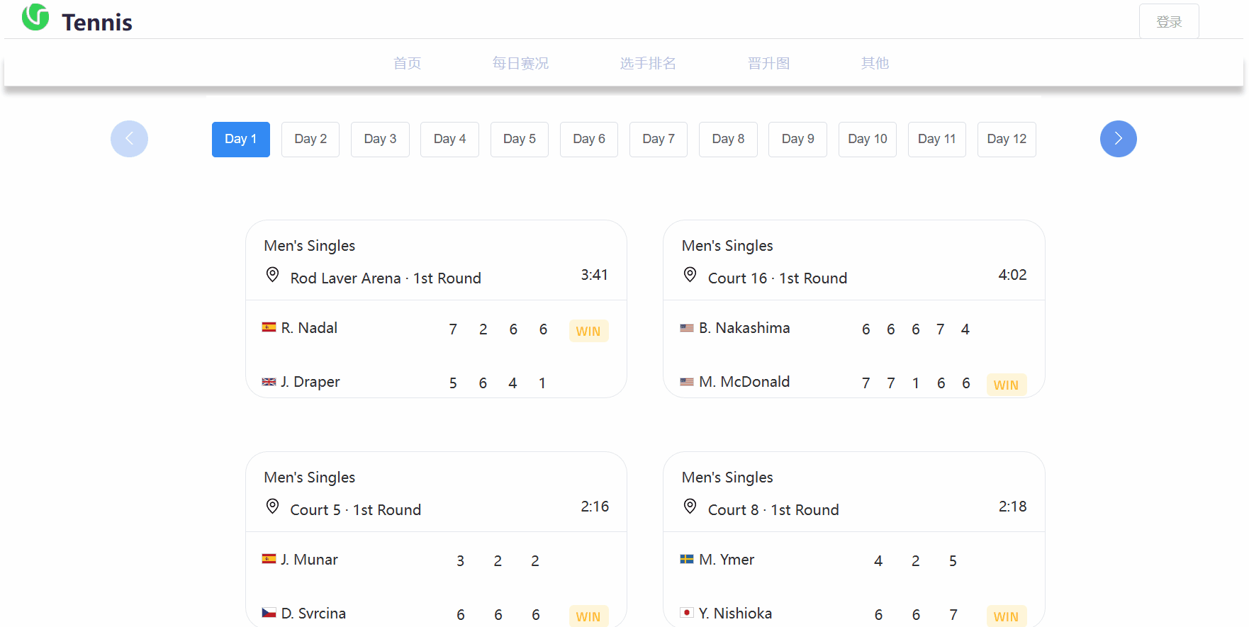The width and height of the screenshot is (1249, 627).
Task: Click WIN badge in D. Svrcina row
Action: (588, 616)
